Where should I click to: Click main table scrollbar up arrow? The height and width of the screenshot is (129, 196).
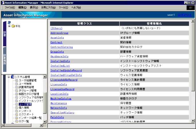pos(193,21)
